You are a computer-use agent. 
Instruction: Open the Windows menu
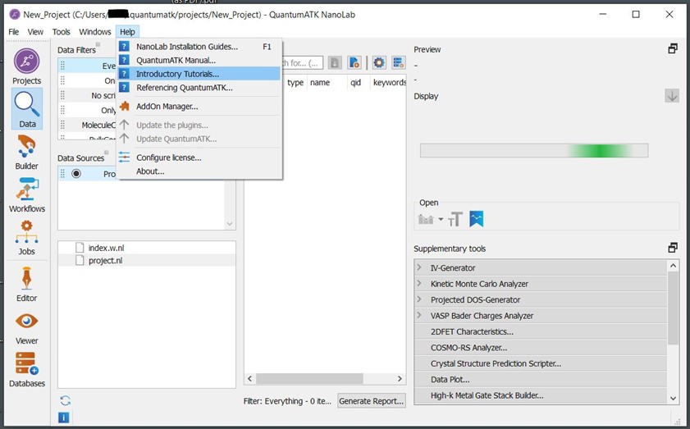(95, 32)
